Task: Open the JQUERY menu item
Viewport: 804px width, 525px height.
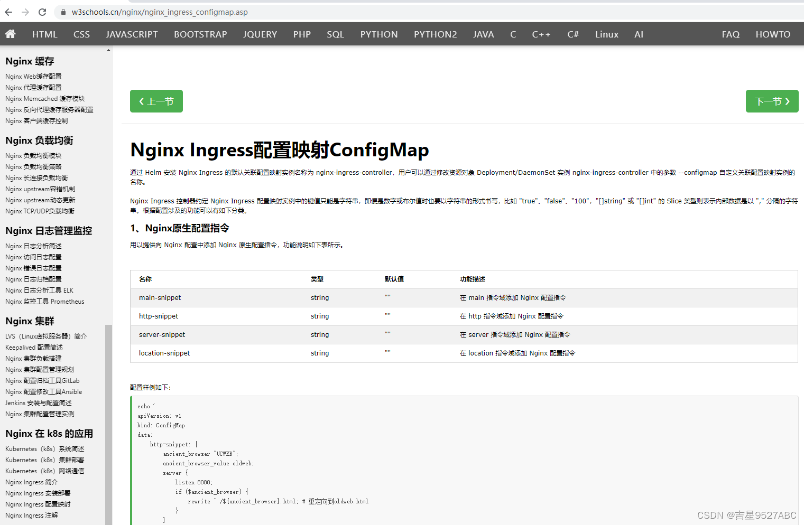Action: click(x=260, y=34)
